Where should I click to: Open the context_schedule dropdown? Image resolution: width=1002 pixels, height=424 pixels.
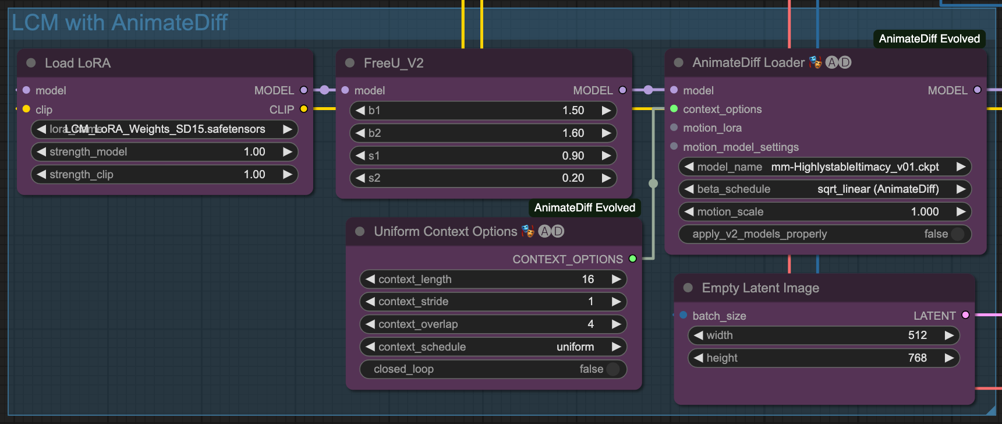coord(493,347)
